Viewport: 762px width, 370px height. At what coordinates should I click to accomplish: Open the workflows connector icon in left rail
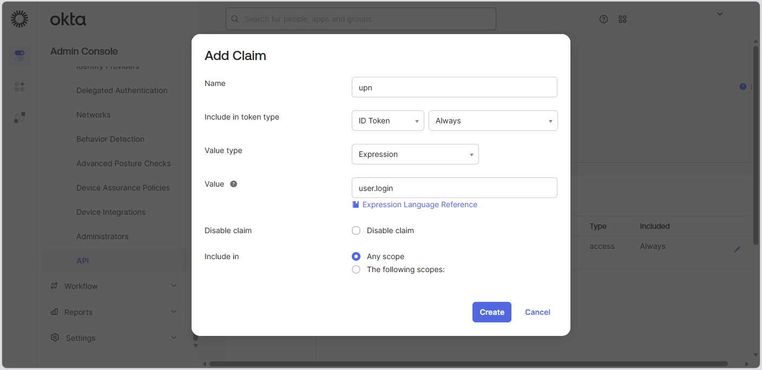(x=19, y=117)
